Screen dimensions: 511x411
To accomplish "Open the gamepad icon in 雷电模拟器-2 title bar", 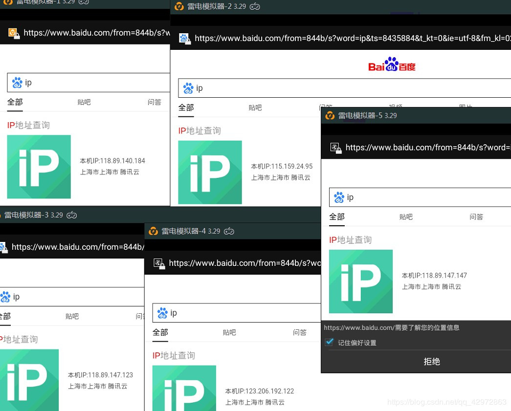I will (x=255, y=6).
